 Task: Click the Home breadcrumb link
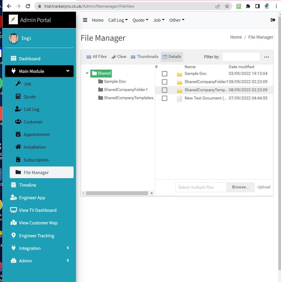coord(236,37)
